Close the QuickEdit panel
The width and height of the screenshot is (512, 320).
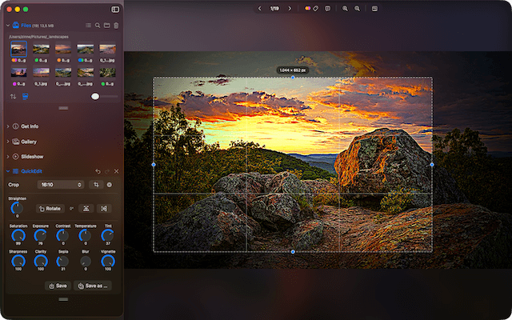tap(116, 171)
